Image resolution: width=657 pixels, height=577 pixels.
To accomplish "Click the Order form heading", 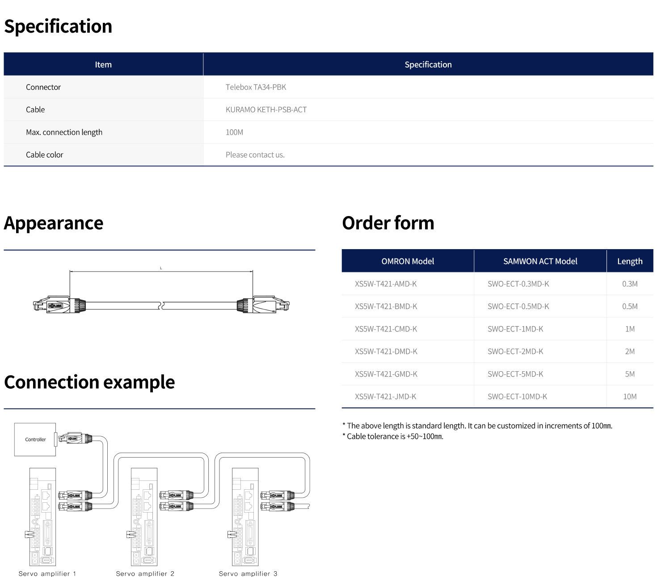I will point(388,223).
